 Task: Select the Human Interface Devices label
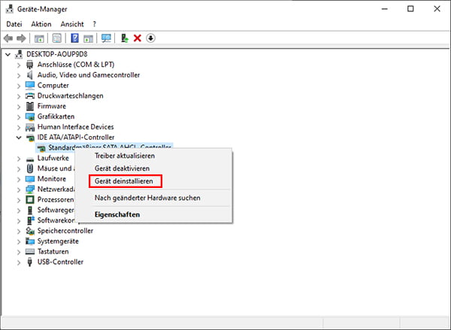point(76,127)
